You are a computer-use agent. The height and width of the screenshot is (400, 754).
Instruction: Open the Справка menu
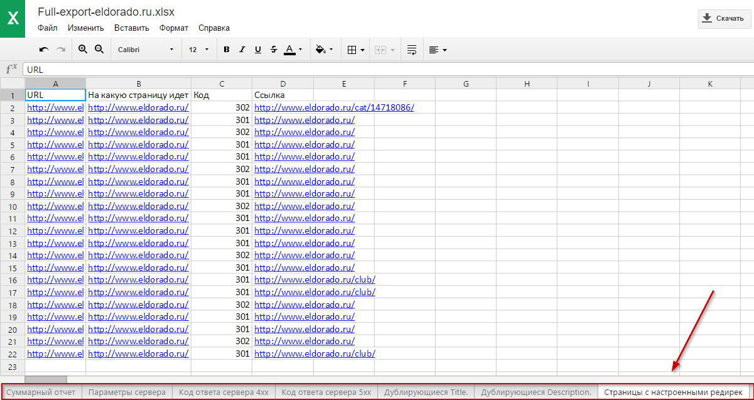(214, 28)
